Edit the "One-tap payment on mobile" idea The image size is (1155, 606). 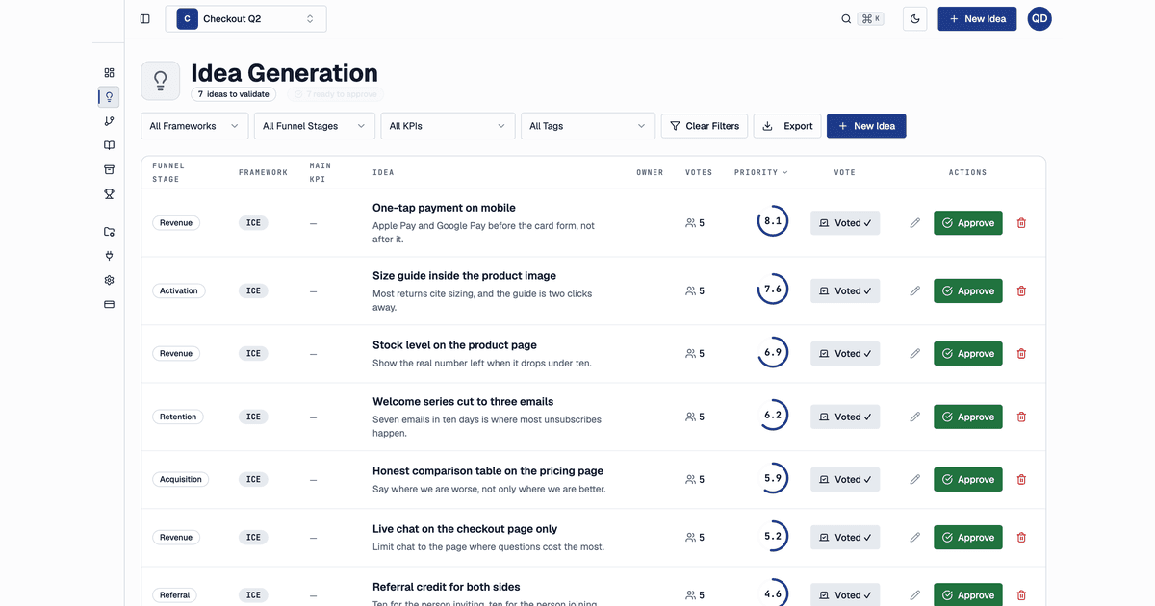(914, 223)
